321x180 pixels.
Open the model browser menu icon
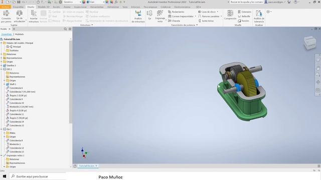[70, 29]
